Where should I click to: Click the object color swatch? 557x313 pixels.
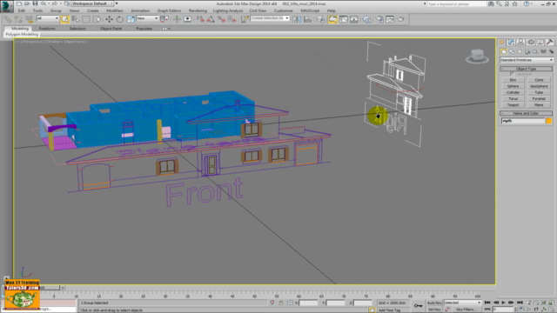(549, 121)
